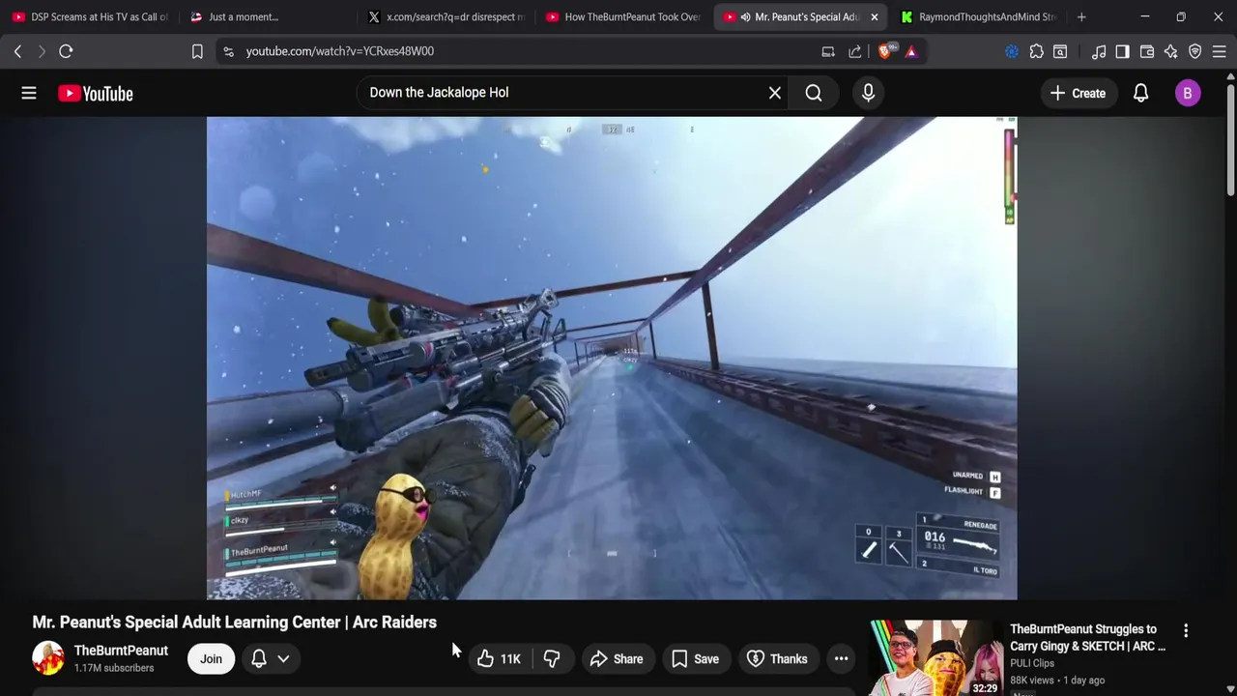Open a new browser tab
The image size is (1237, 696).
[1081, 16]
